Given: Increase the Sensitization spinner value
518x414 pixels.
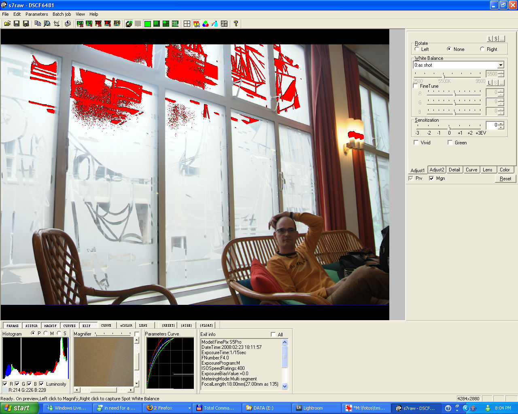Looking at the screenshot, I should click(x=501, y=123).
